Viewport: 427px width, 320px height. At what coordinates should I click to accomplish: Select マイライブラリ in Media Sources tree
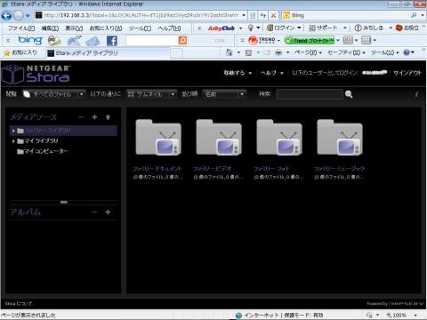pos(41,141)
